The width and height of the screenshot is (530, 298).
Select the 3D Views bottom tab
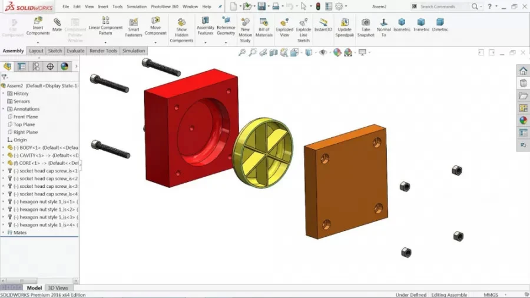click(x=58, y=288)
